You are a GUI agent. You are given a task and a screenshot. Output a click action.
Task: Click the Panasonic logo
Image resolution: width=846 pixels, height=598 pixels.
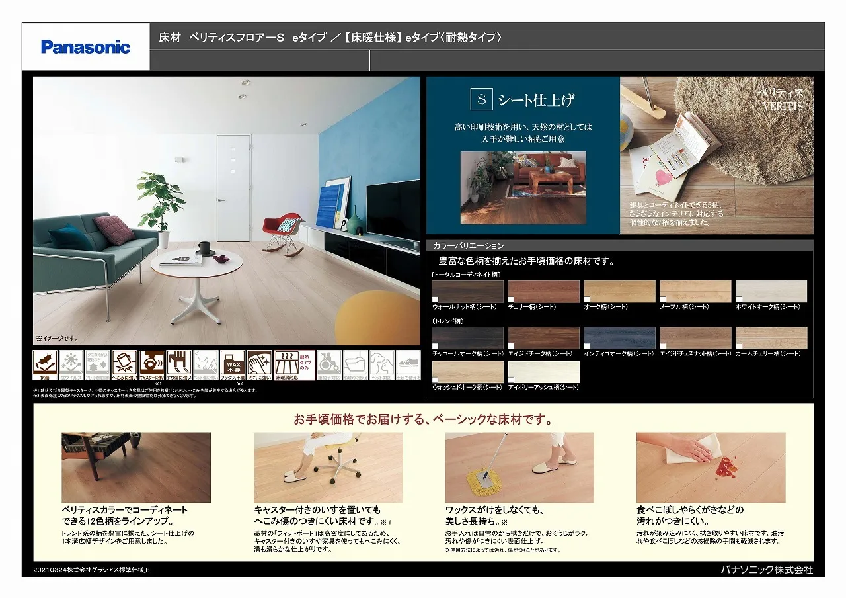pyautogui.click(x=86, y=47)
